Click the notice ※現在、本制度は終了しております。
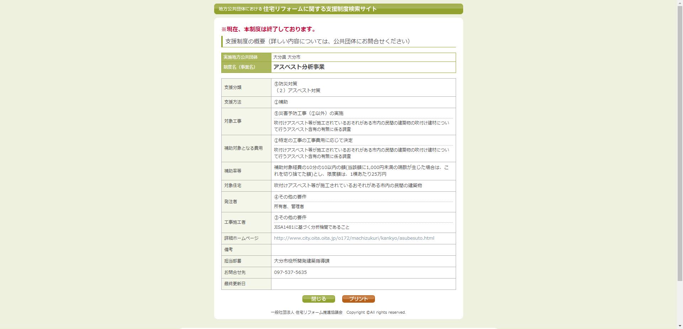 [268, 29]
